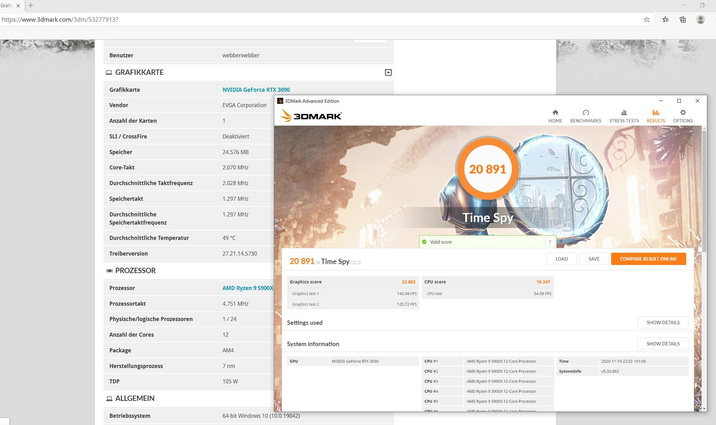Add page to favorites with star icon

point(646,20)
